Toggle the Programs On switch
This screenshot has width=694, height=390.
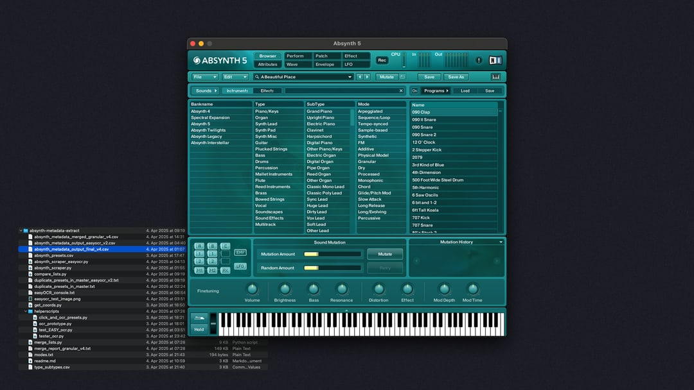coord(414,91)
